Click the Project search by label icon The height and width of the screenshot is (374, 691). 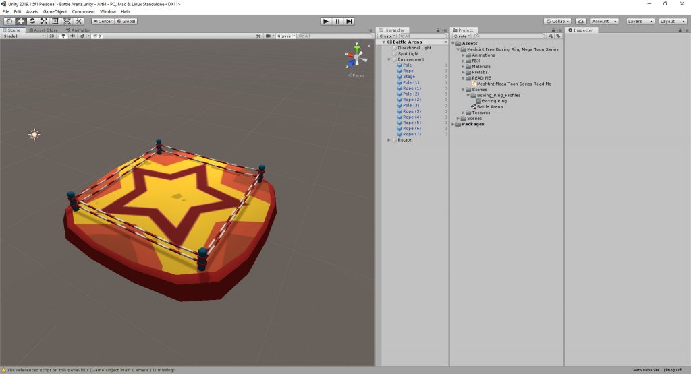click(558, 36)
